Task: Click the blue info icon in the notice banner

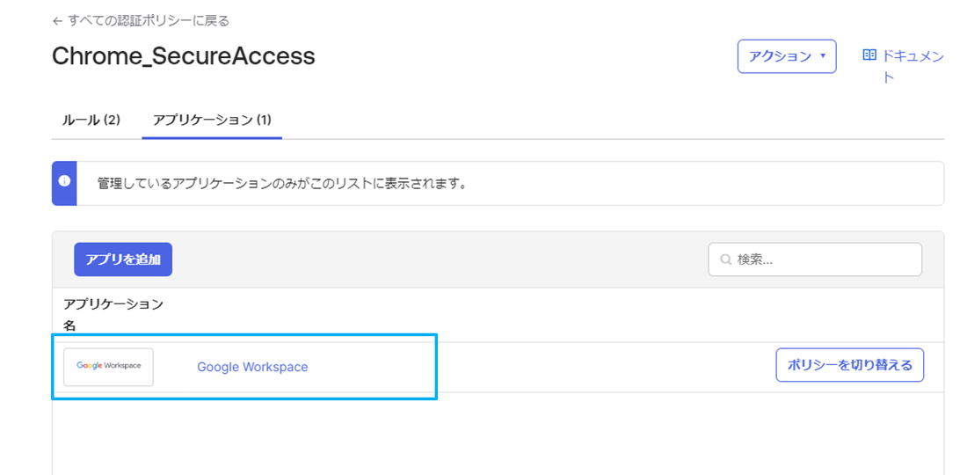Action: tap(64, 181)
